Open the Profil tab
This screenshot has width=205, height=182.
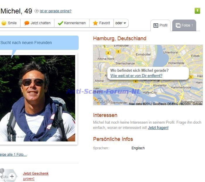click(x=161, y=25)
